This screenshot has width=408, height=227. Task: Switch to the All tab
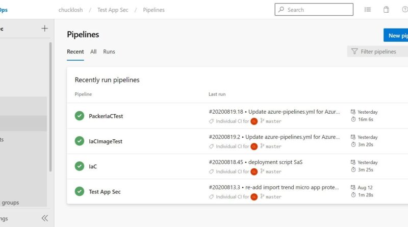click(x=93, y=52)
